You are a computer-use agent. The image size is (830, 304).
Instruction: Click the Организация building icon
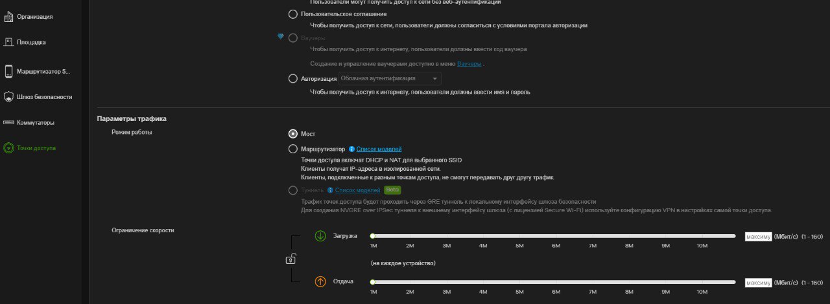8,16
